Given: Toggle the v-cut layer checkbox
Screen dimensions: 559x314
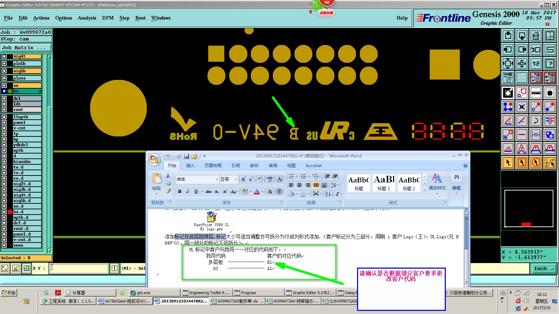Looking at the screenshot, I should [4, 128].
